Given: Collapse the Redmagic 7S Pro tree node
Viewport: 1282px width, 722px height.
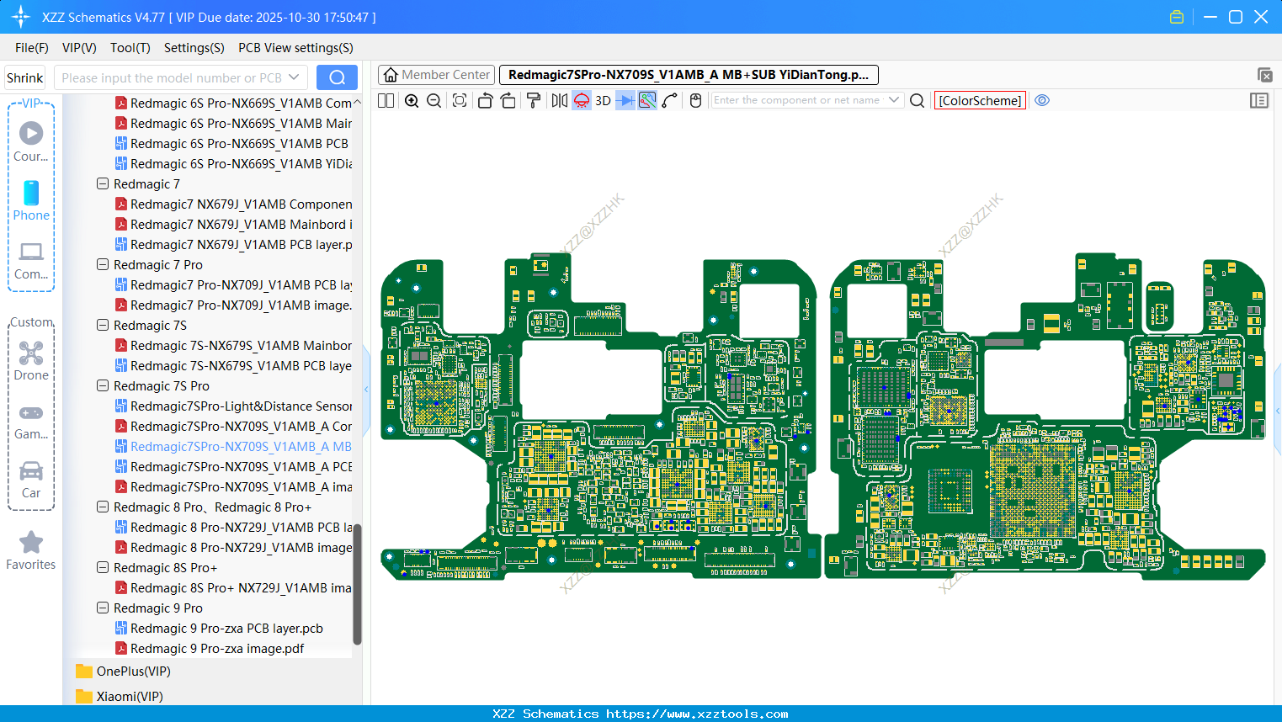Looking at the screenshot, I should 103,386.
